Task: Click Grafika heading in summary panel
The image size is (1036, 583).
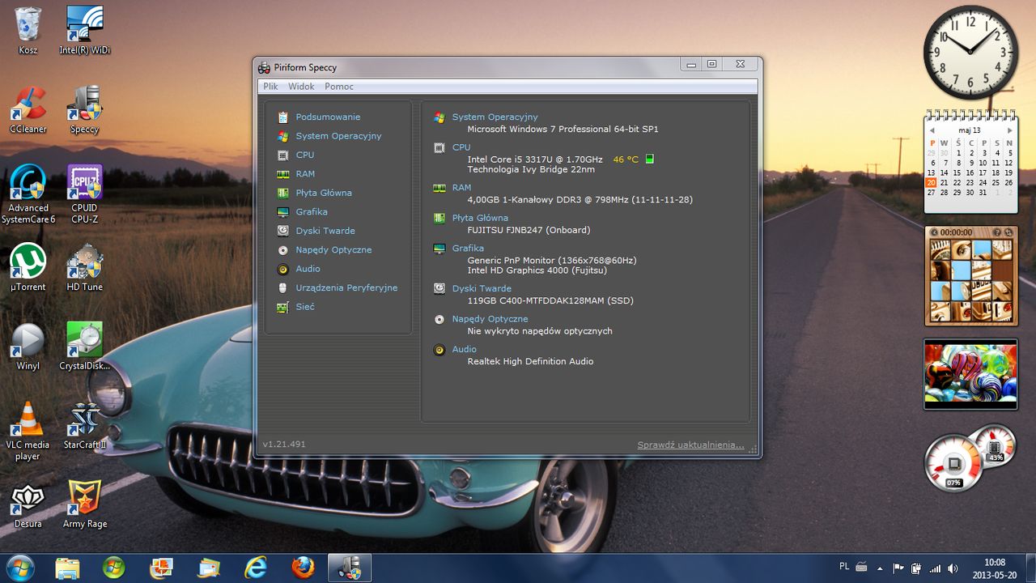Action: click(x=468, y=249)
